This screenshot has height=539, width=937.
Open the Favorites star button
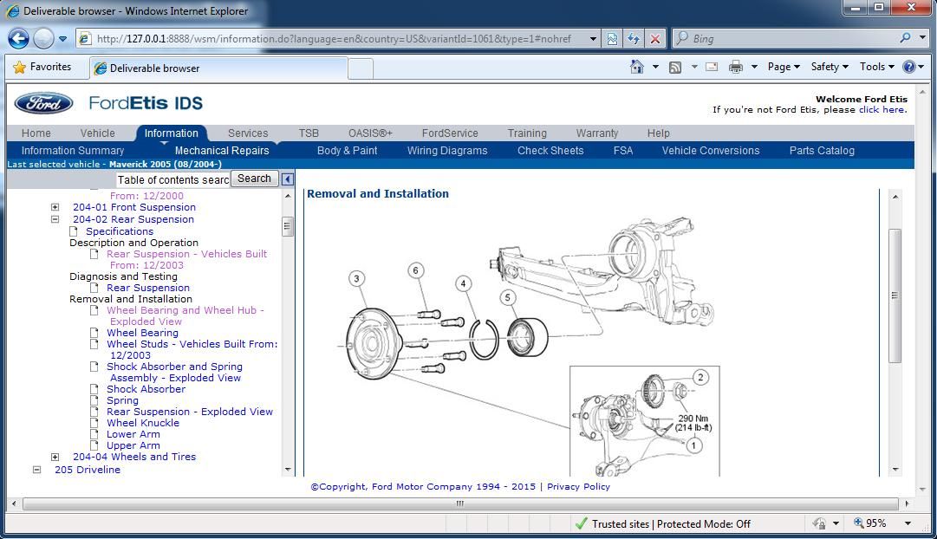point(42,67)
